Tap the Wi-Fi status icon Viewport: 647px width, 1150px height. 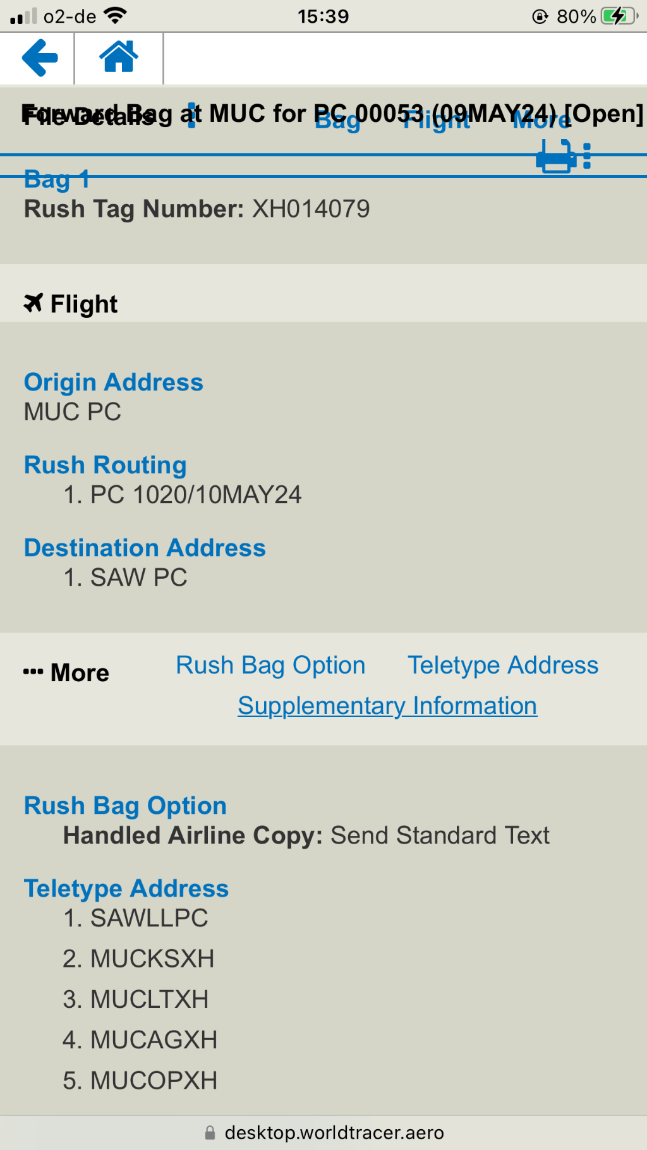coord(115,16)
